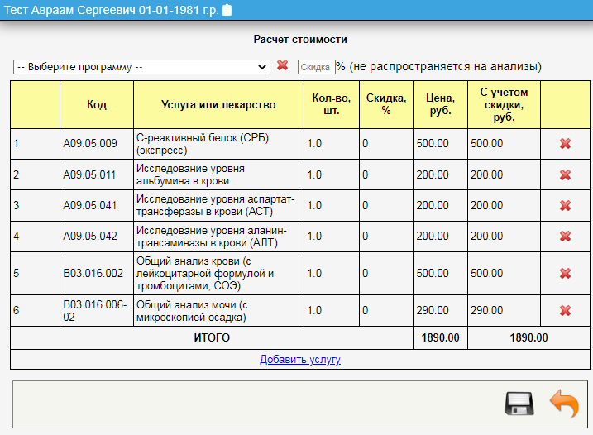
Task: Clear selected program with red X
Action: (282, 65)
